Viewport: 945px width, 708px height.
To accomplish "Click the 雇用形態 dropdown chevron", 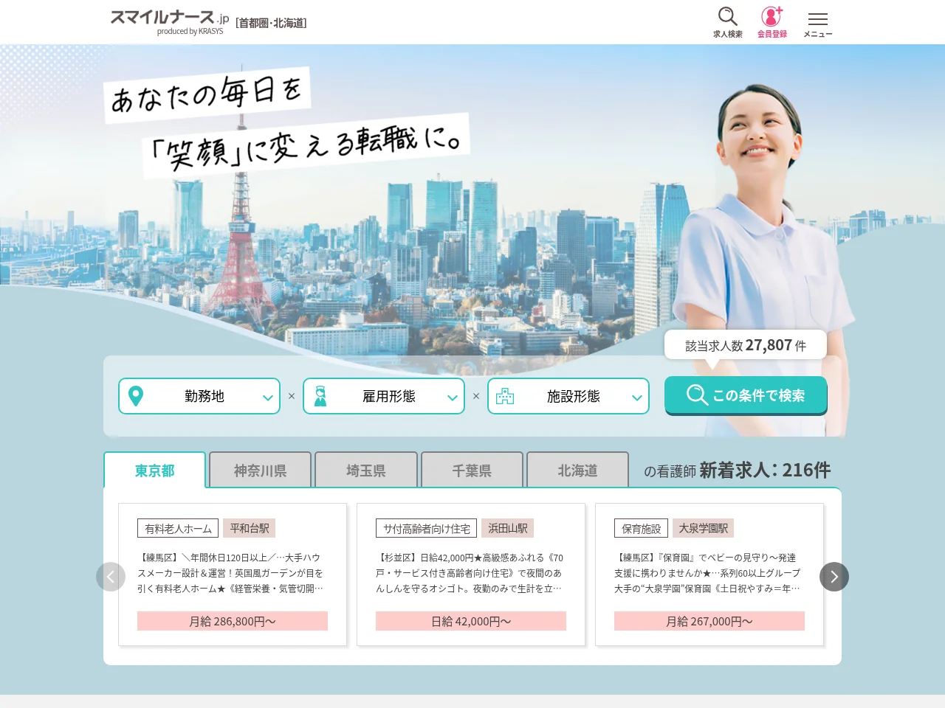I will click(452, 398).
